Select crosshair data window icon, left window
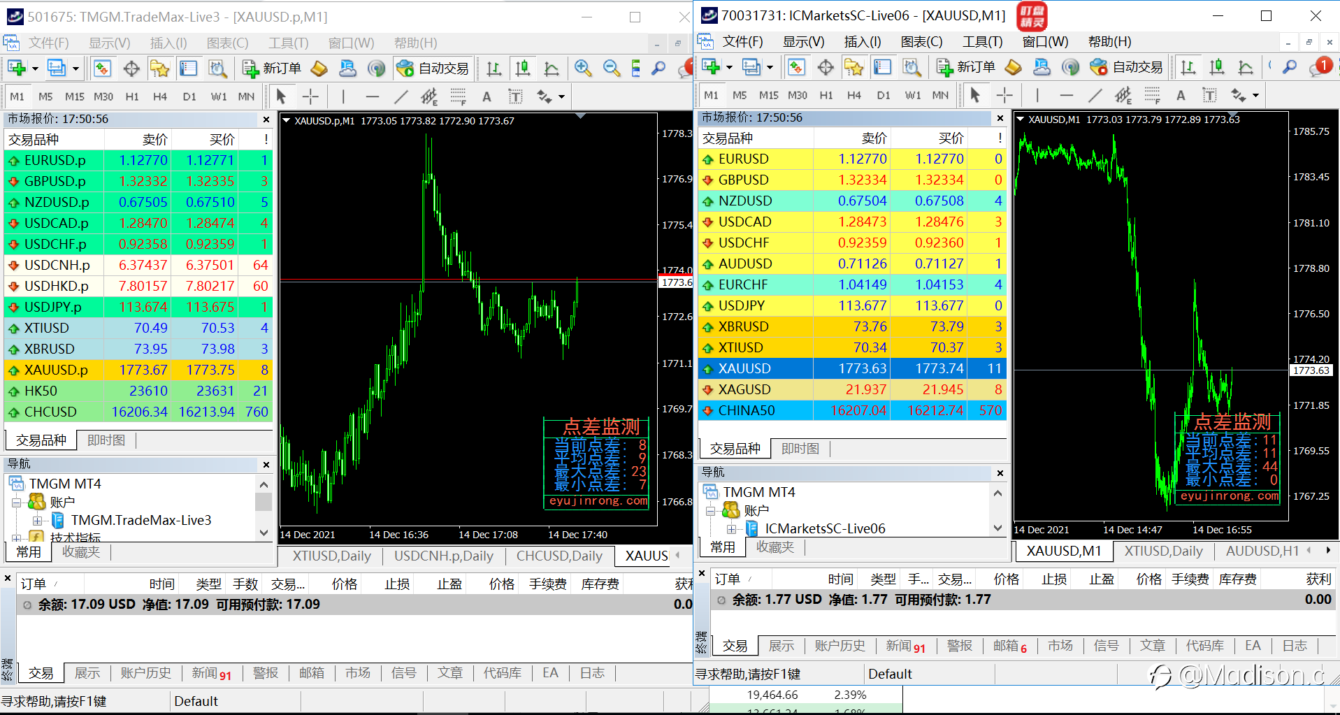Image resolution: width=1340 pixels, height=715 pixels. (x=131, y=68)
